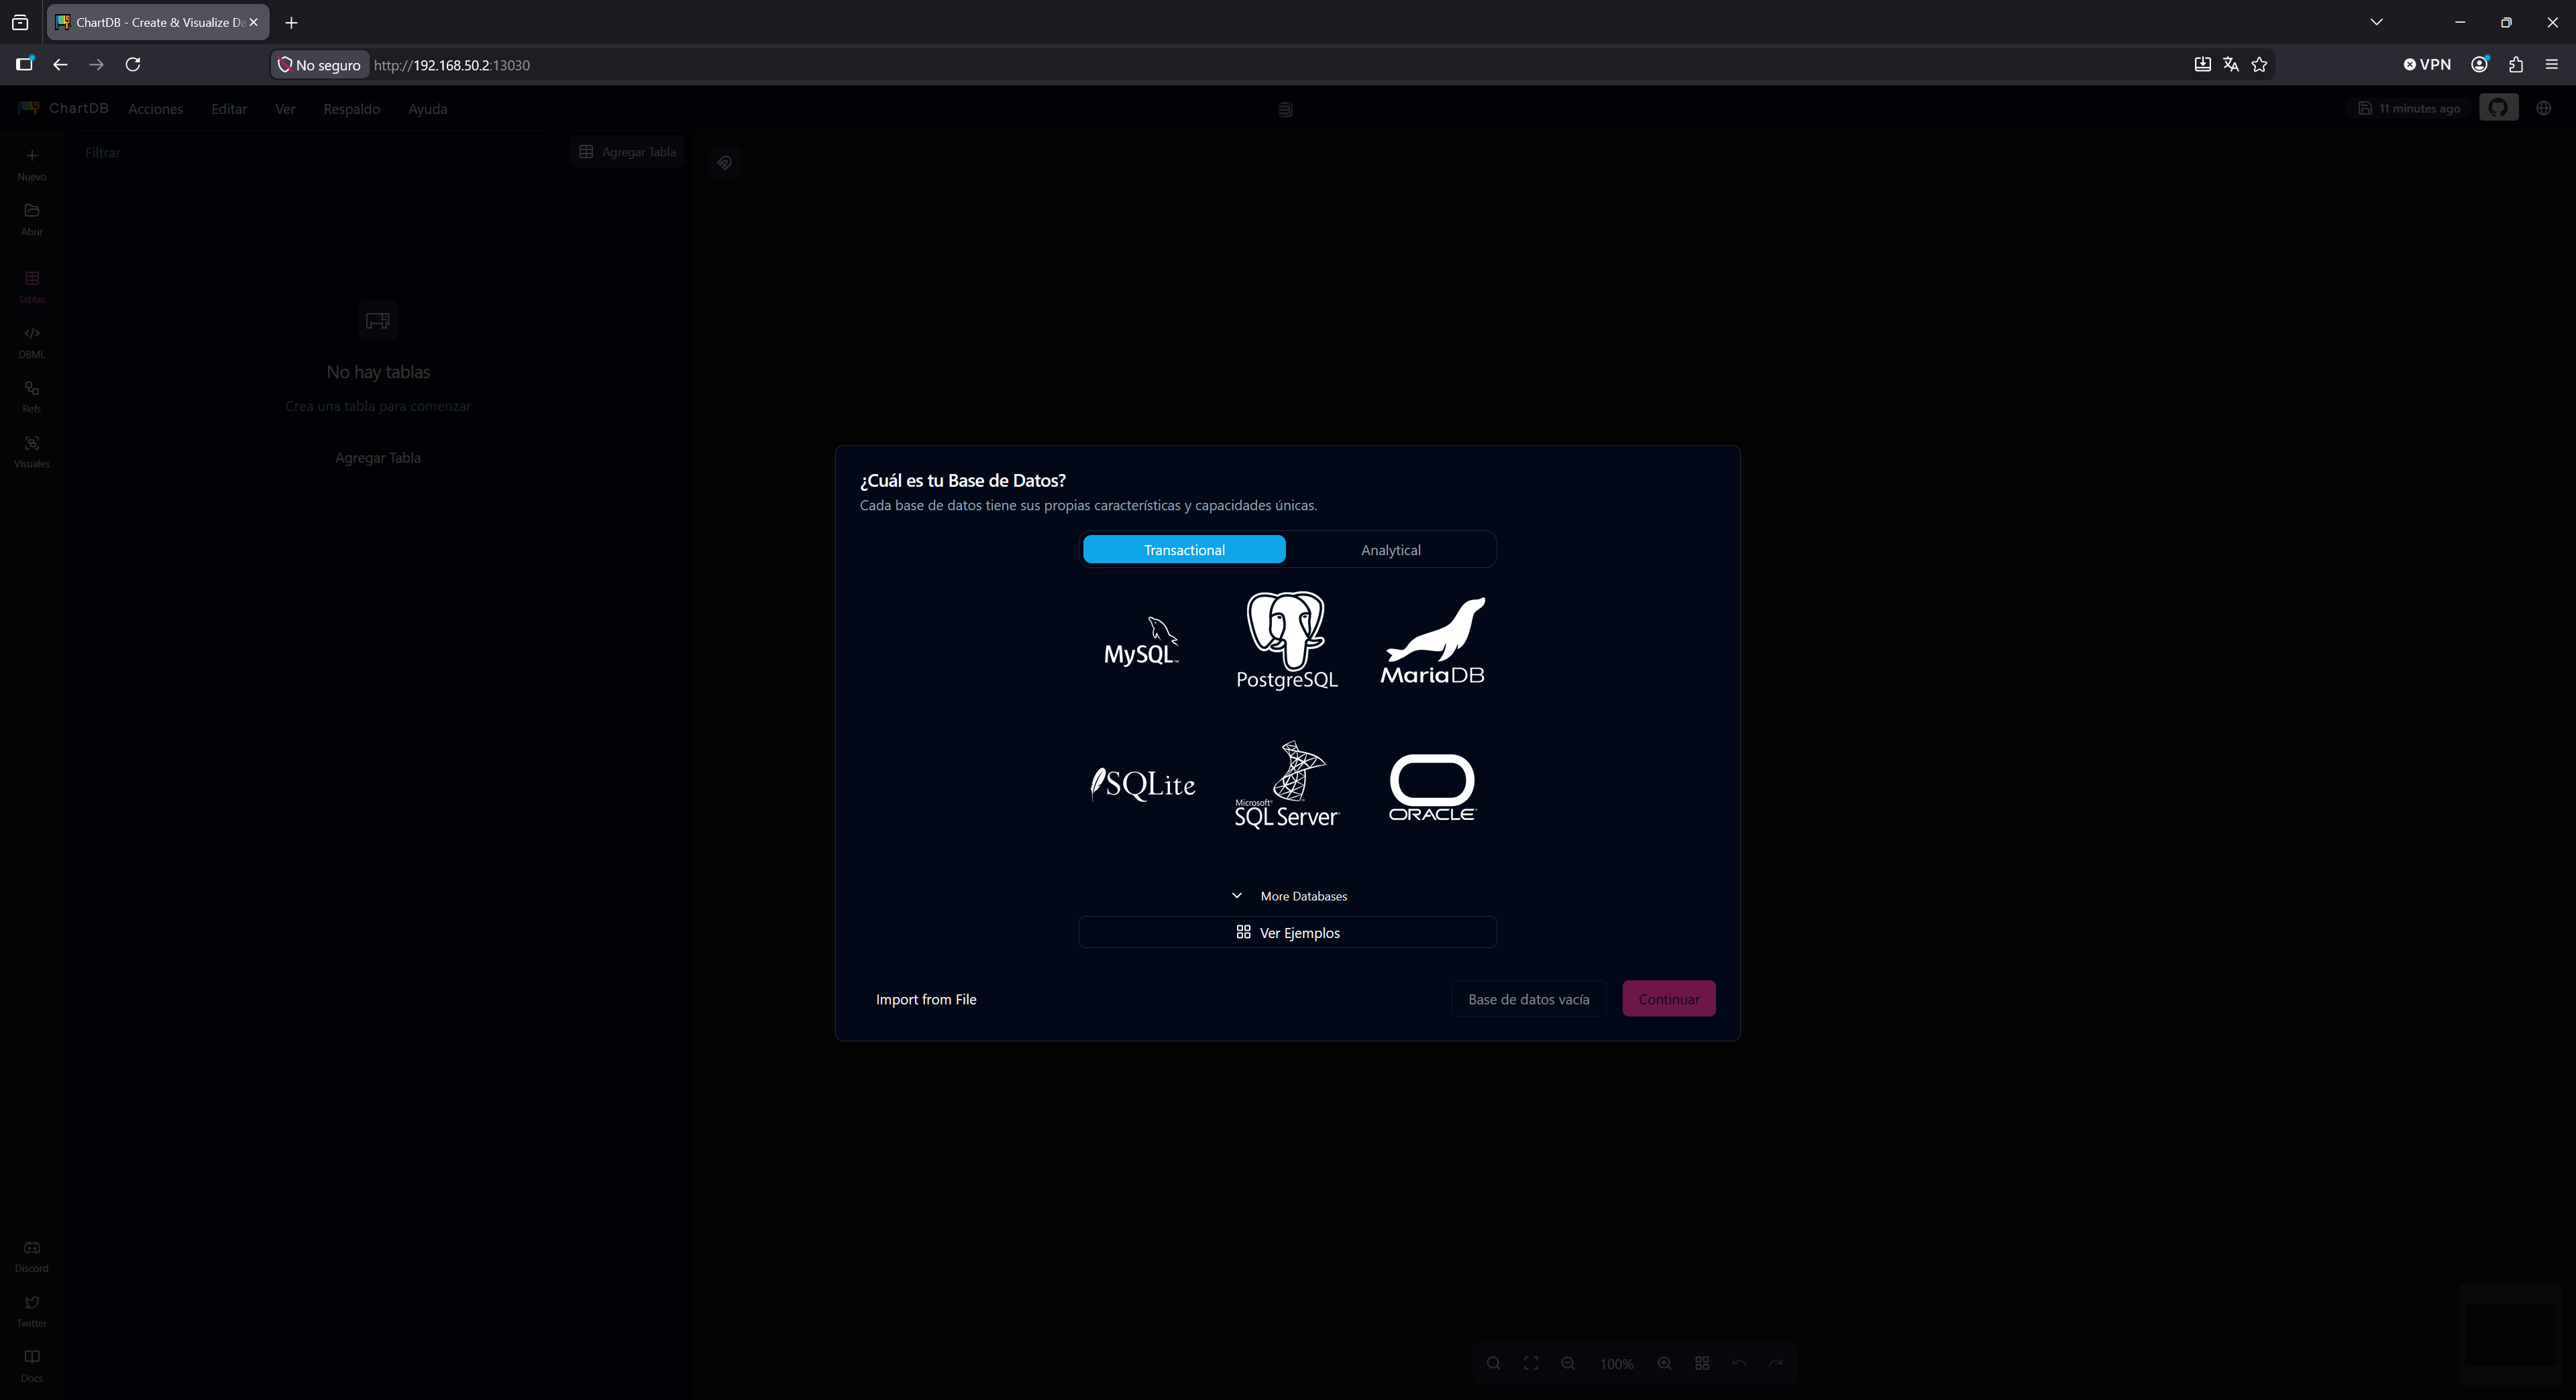The height and width of the screenshot is (1400, 2576).
Task: Open the Ayuda menu
Action: [427, 109]
